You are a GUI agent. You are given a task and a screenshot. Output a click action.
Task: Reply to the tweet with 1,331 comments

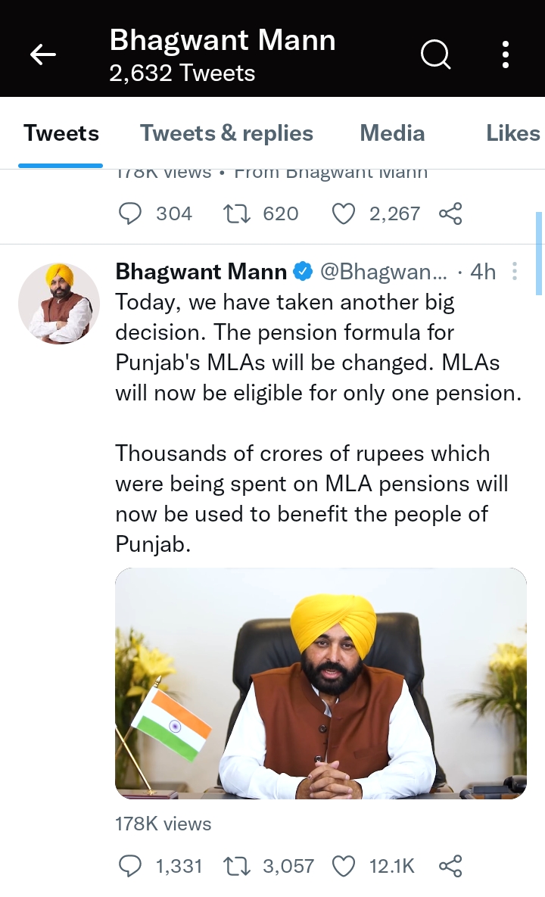tap(131, 866)
